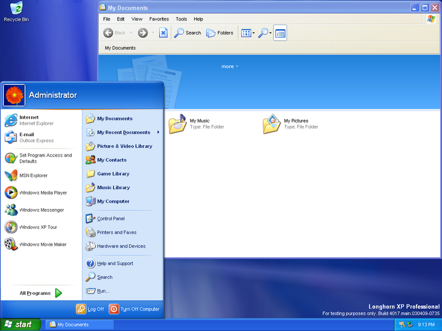
Task: Toggle the highlighted preview pane toolbar button
Action: pos(280,33)
